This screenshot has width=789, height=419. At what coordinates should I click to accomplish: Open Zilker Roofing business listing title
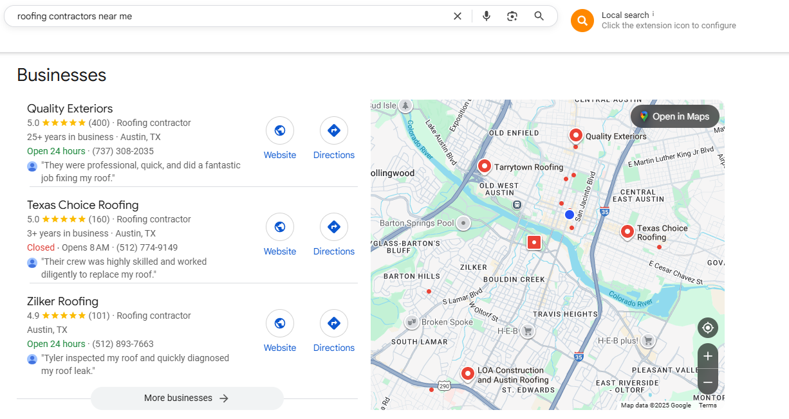tap(62, 301)
